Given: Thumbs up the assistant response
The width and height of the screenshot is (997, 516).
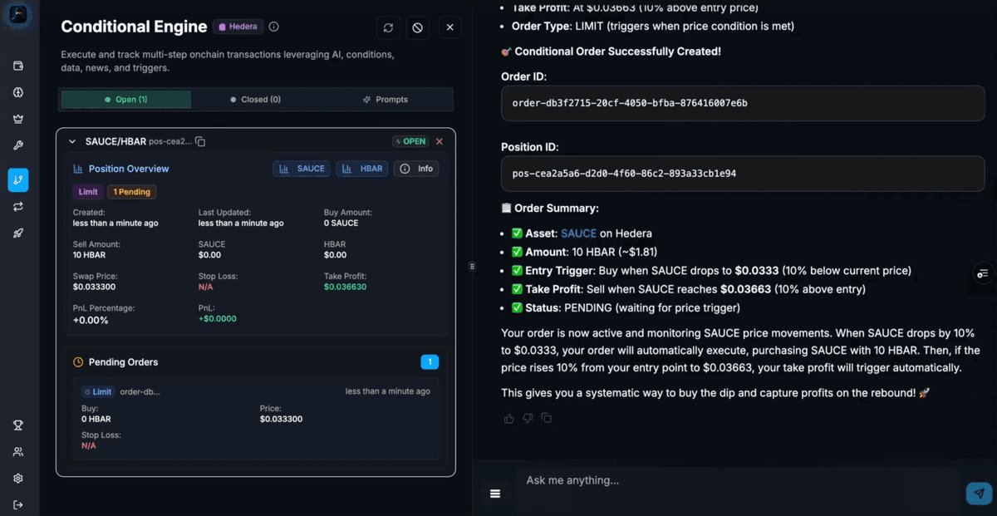Looking at the screenshot, I should click(508, 418).
